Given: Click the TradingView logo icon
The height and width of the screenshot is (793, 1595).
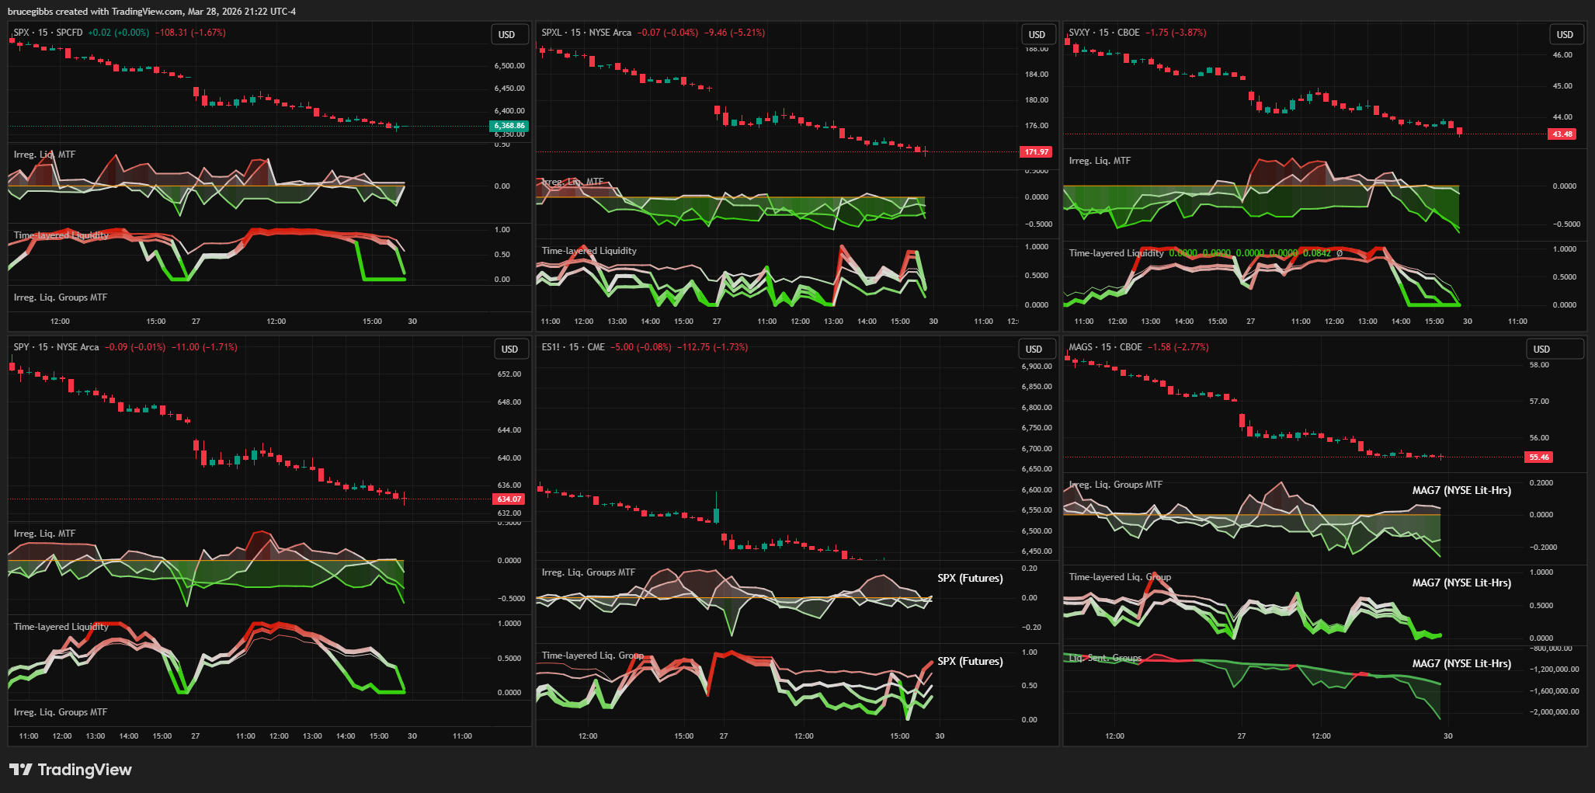Looking at the screenshot, I should [x=21, y=770].
